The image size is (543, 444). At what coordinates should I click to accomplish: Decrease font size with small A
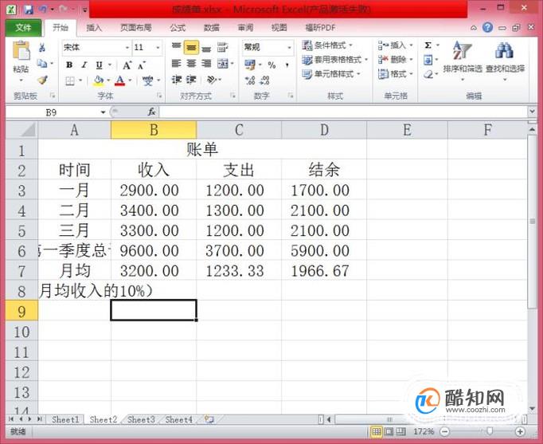pos(142,65)
